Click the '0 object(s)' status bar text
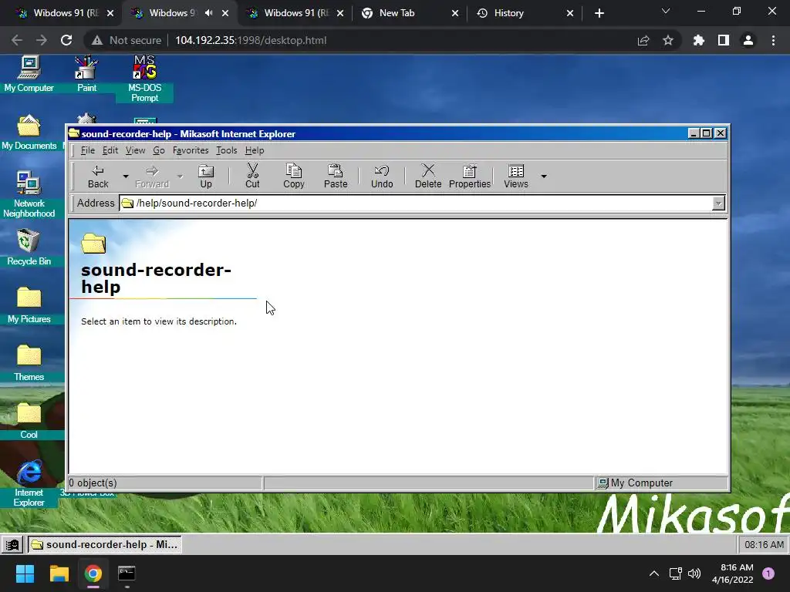 click(93, 483)
